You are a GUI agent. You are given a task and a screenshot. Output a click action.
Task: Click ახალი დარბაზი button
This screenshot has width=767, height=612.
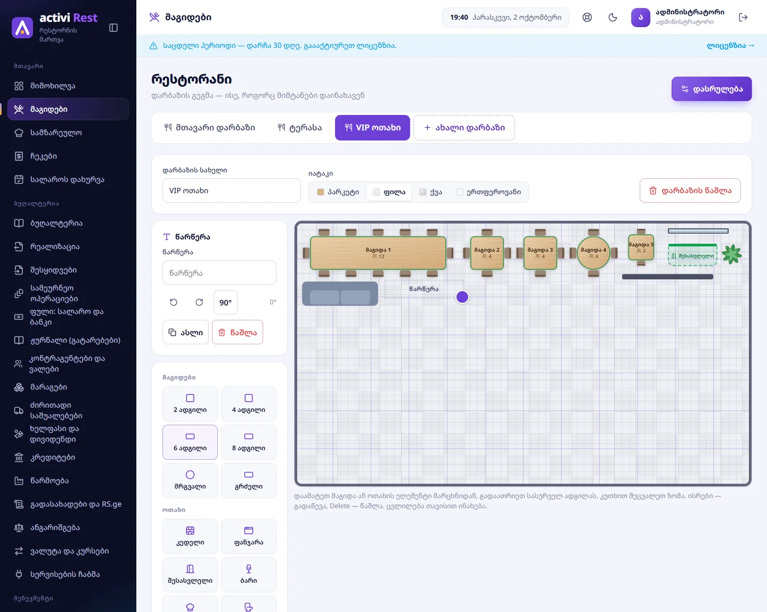464,128
